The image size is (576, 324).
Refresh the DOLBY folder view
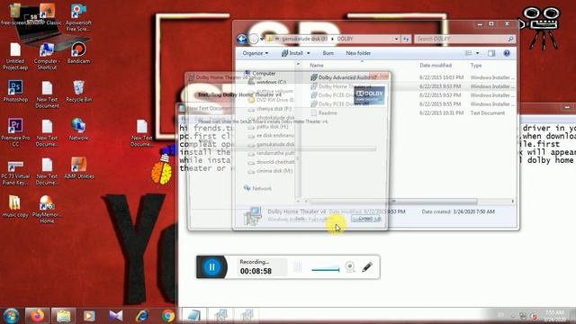406,39
